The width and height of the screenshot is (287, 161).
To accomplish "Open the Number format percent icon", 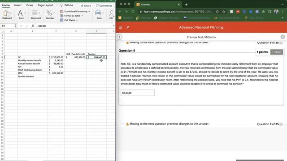I will (x=49, y=13).
